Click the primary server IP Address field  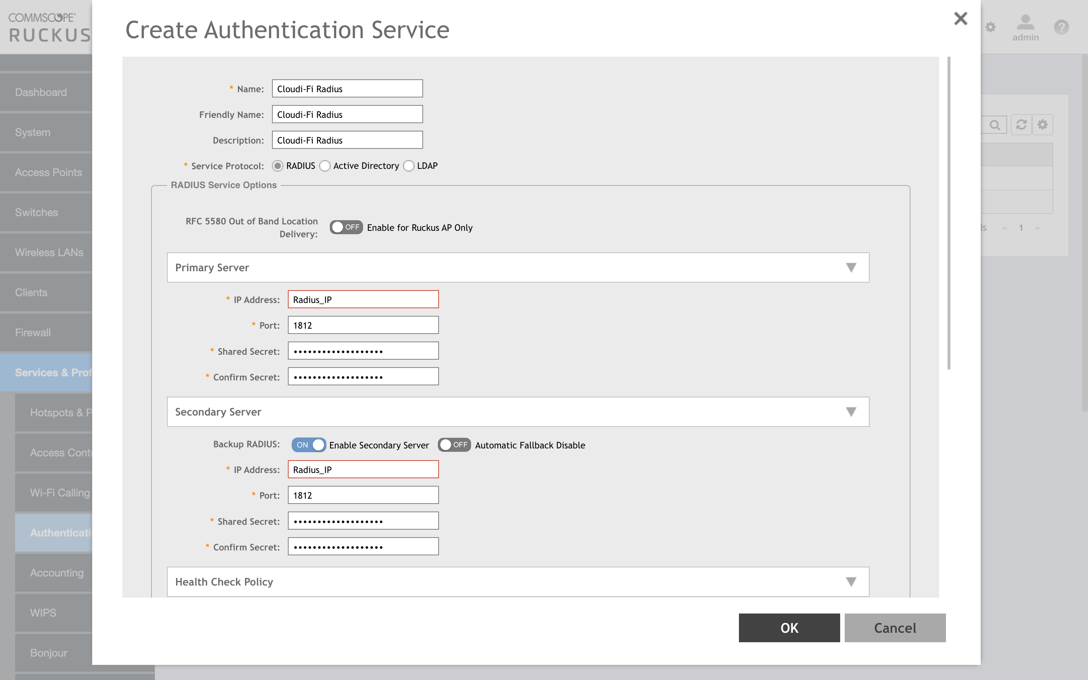pyautogui.click(x=363, y=299)
